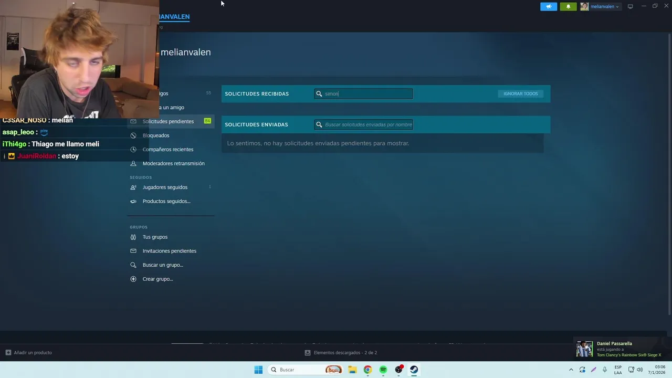Click magnifier icon in Solicitudes Recibidas search
Viewport: 672px width, 378px height.
[319, 94]
